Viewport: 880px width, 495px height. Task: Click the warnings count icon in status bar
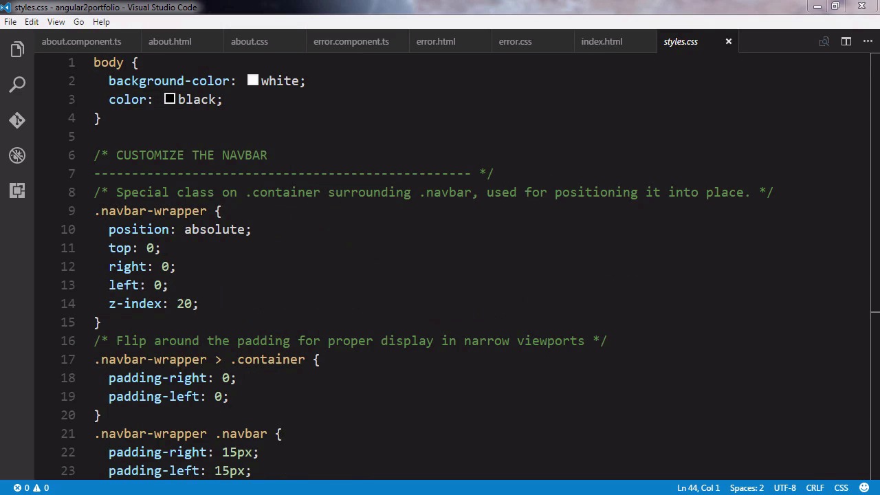click(x=41, y=488)
